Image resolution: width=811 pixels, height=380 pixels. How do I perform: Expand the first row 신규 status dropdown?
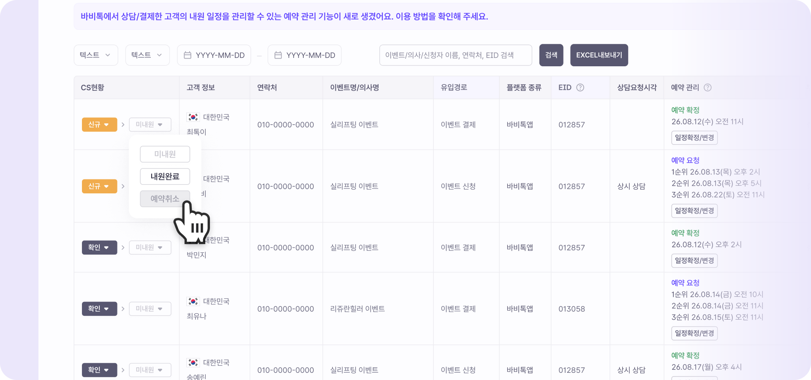click(99, 125)
